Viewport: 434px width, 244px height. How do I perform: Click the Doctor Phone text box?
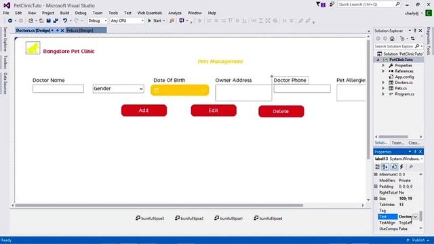pyautogui.click(x=302, y=89)
